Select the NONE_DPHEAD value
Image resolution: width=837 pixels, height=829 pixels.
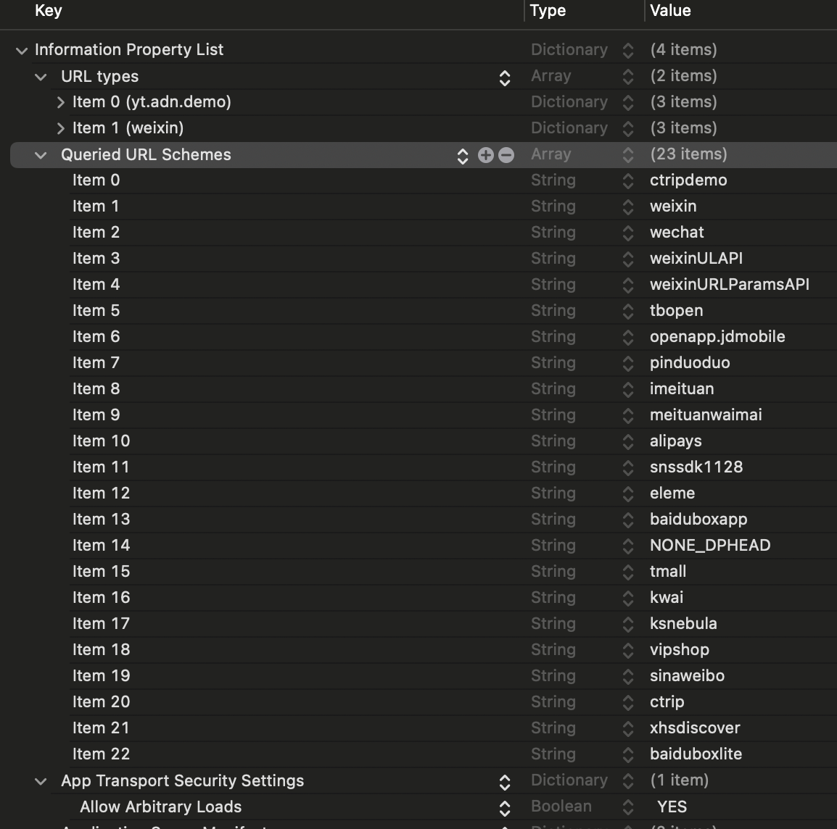[710, 545]
